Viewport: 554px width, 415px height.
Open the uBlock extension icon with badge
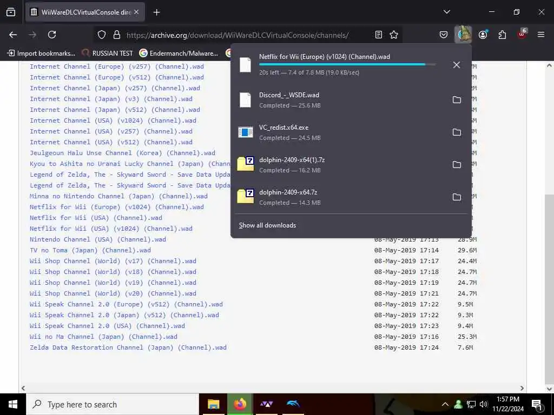pos(522,34)
